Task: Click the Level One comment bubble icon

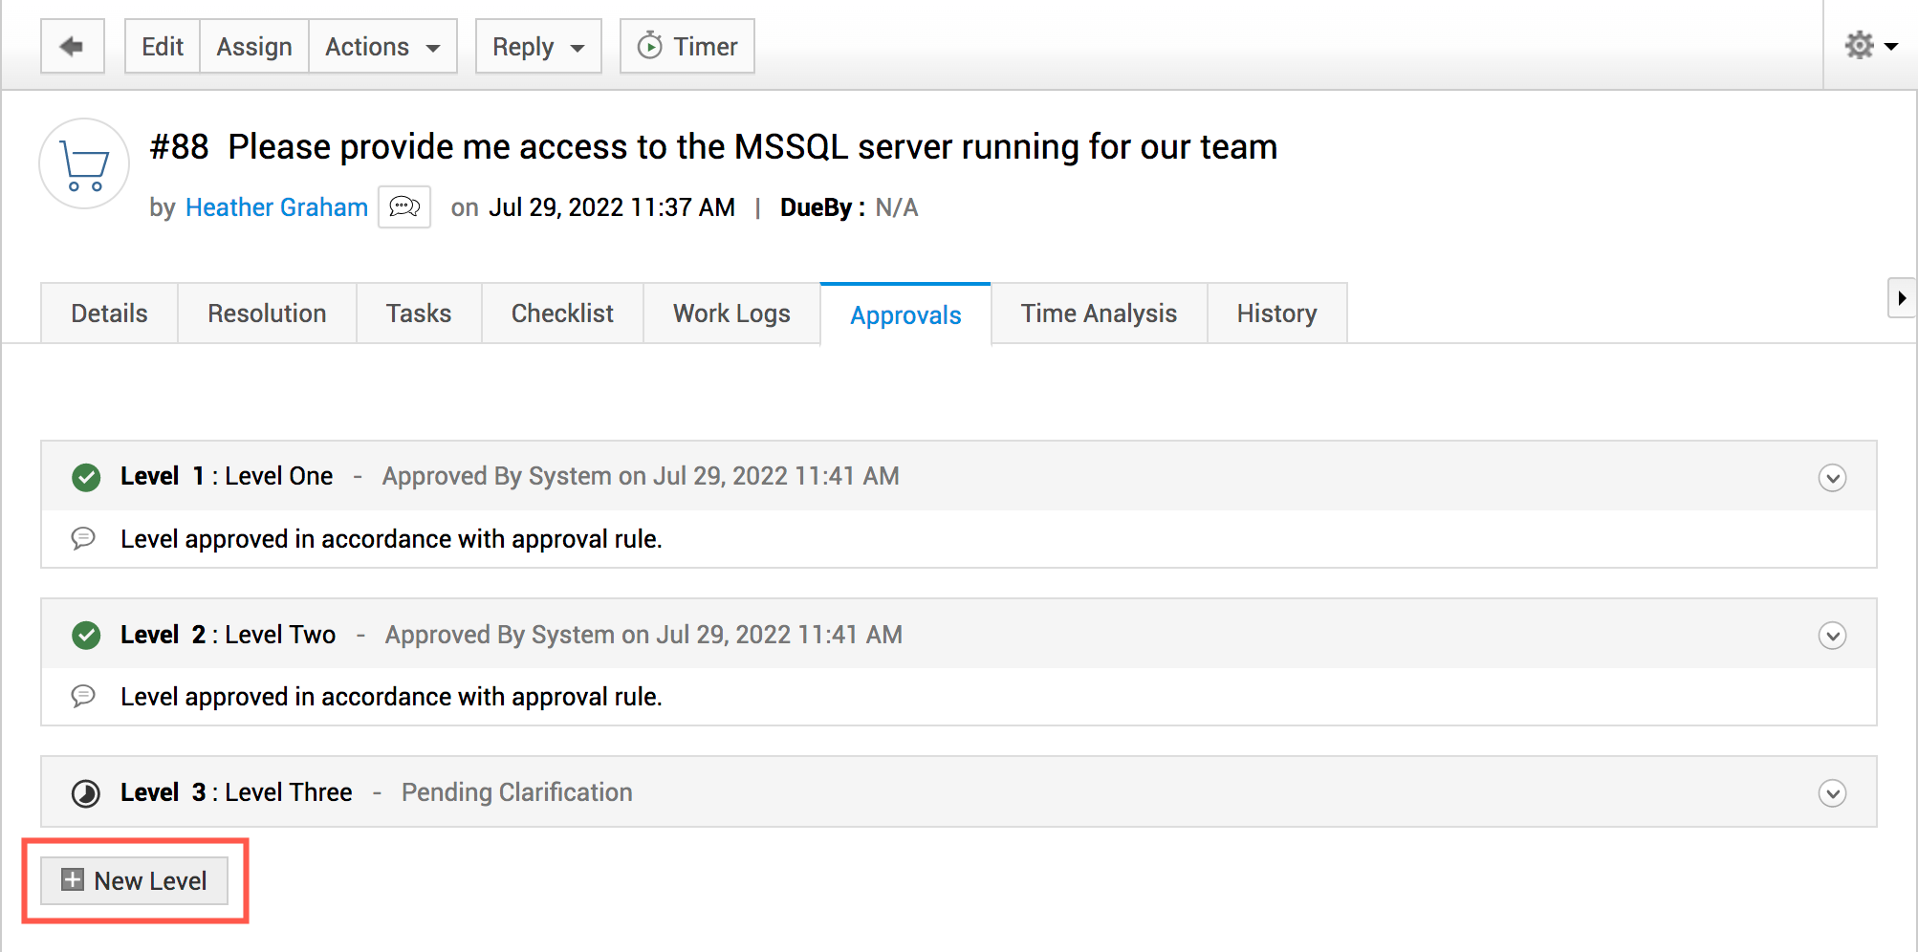Action: pyautogui.click(x=84, y=538)
